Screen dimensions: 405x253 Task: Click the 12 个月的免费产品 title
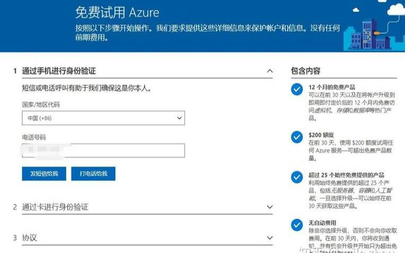pos(332,87)
